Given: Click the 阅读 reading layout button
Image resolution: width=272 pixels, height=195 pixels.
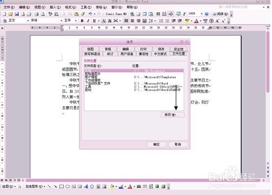Looking at the screenshot, I should [220, 14].
